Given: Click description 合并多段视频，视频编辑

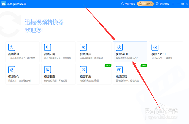Looking at the screenshot, I should [91, 58].
